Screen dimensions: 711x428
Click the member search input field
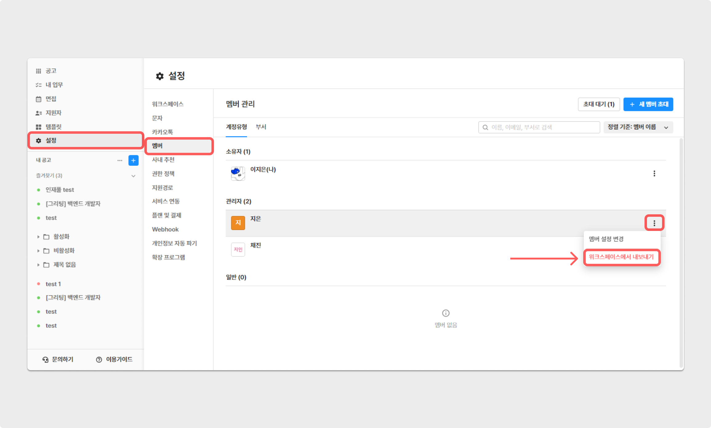point(539,127)
